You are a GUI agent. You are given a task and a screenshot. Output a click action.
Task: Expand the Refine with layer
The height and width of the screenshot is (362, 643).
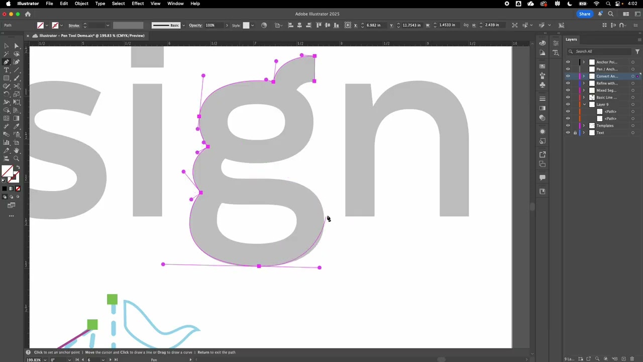pos(584,83)
